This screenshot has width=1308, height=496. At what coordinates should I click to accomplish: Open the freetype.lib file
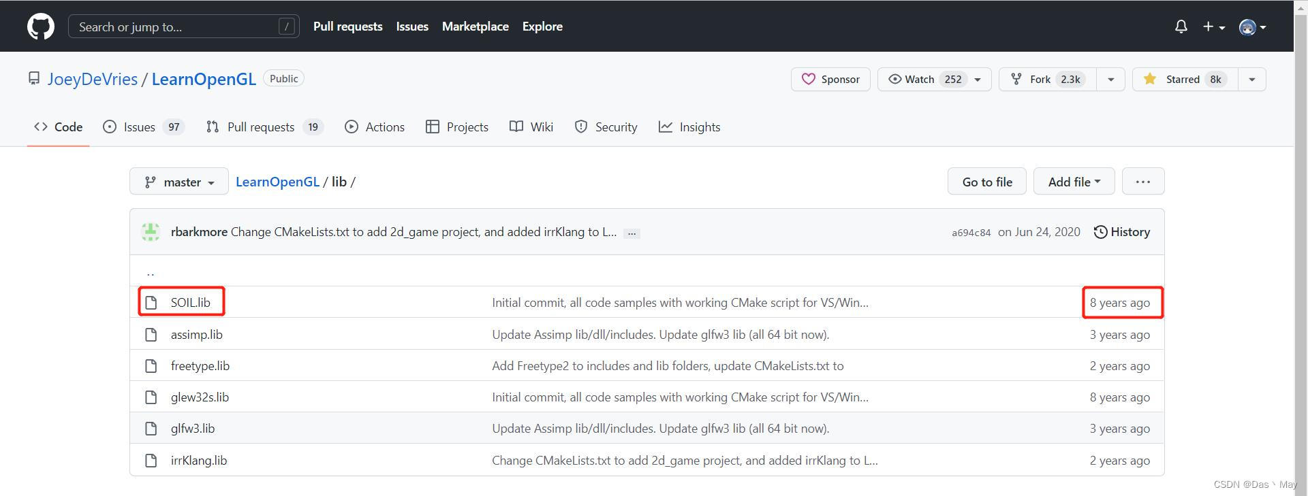coord(200,366)
